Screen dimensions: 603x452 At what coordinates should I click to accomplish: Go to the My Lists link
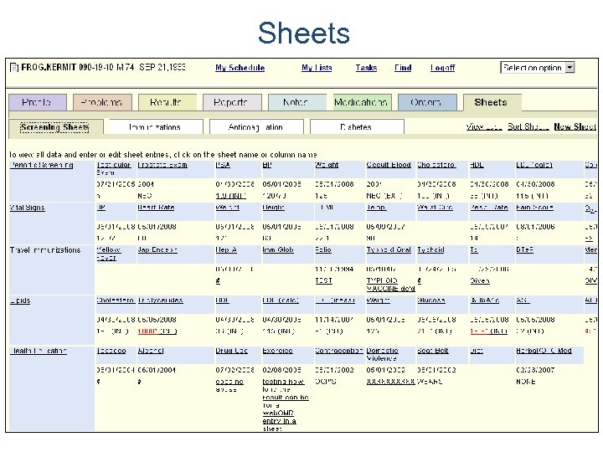click(x=317, y=68)
